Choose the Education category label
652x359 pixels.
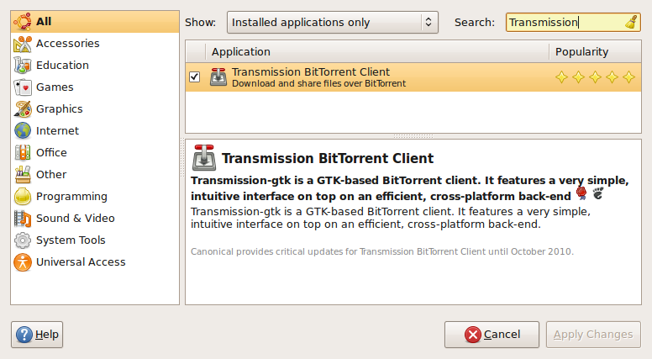[62, 66]
